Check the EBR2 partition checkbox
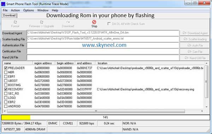 point(6,102)
